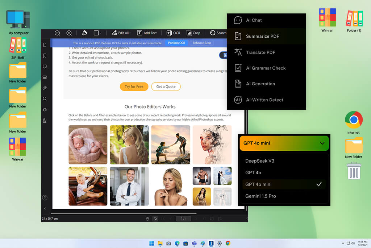Select GPT 4o mini checked model option
The height and width of the screenshot is (248, 371).
(x=284, y=184)
